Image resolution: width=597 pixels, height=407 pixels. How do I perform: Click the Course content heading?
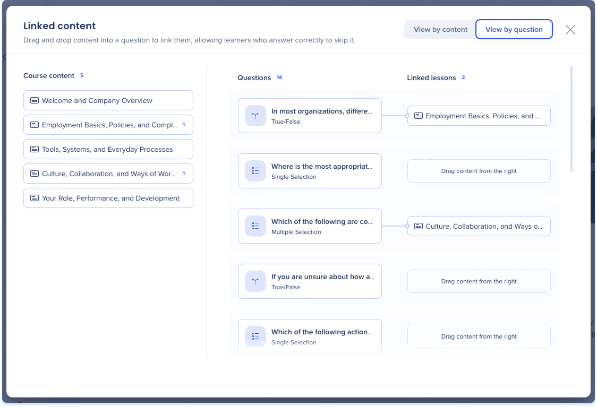pyautogui.click(x=49, y=75)
